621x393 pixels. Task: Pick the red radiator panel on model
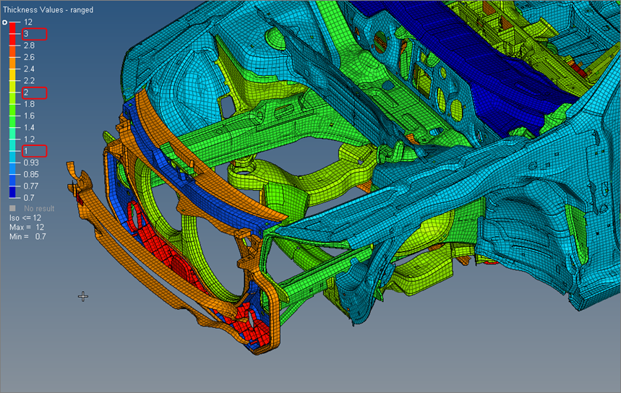tap(155, 253)
